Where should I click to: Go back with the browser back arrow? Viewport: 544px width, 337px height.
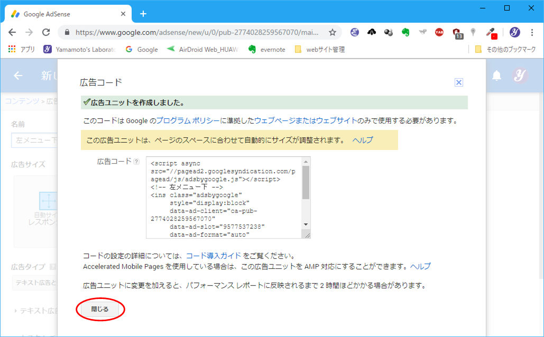pos(12,32)
